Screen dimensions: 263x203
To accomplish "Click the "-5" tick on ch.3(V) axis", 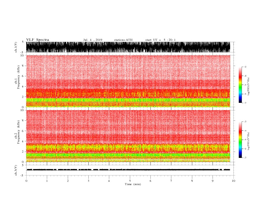I will click(23, 175).
